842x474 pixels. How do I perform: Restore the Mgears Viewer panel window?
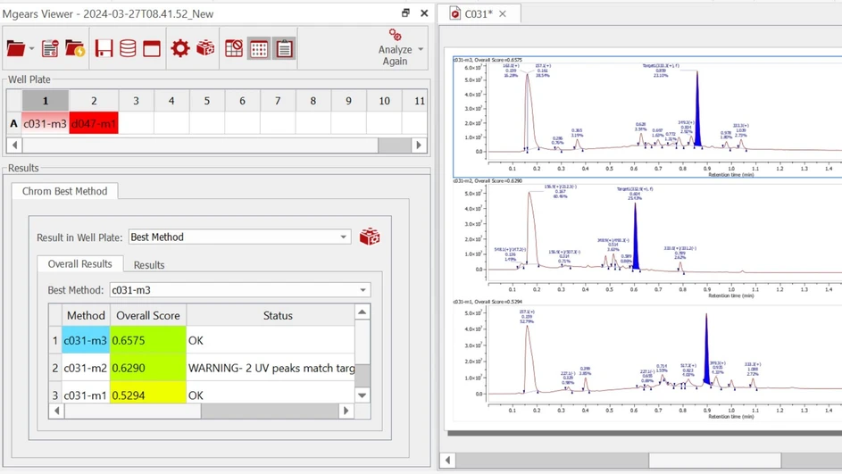pos(405,12)
